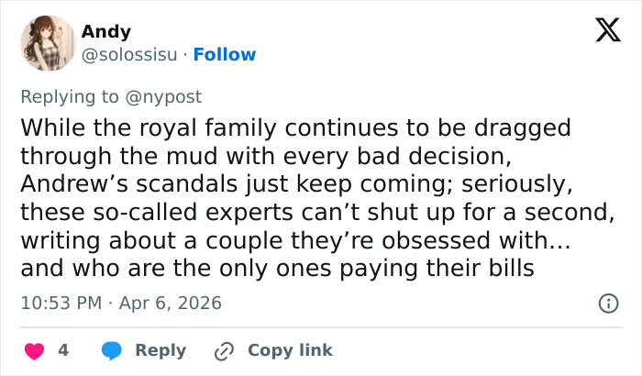Click the display name Andy
The height and width of the screenshot is (376, 642).
tap(106, 32)
